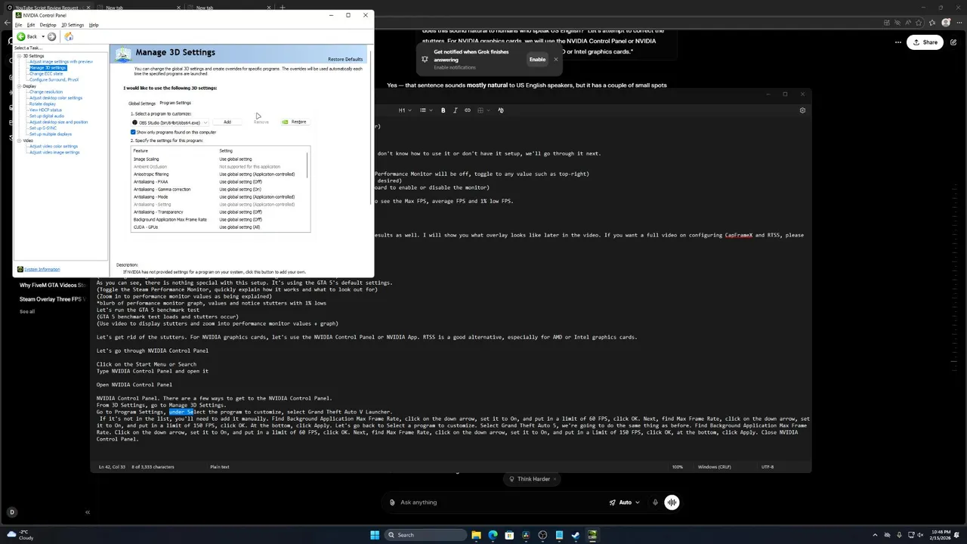Click Restore Defaults in Manage 3D Settings
The width and height of the screenshot is (967, 544).
(345, 59)
